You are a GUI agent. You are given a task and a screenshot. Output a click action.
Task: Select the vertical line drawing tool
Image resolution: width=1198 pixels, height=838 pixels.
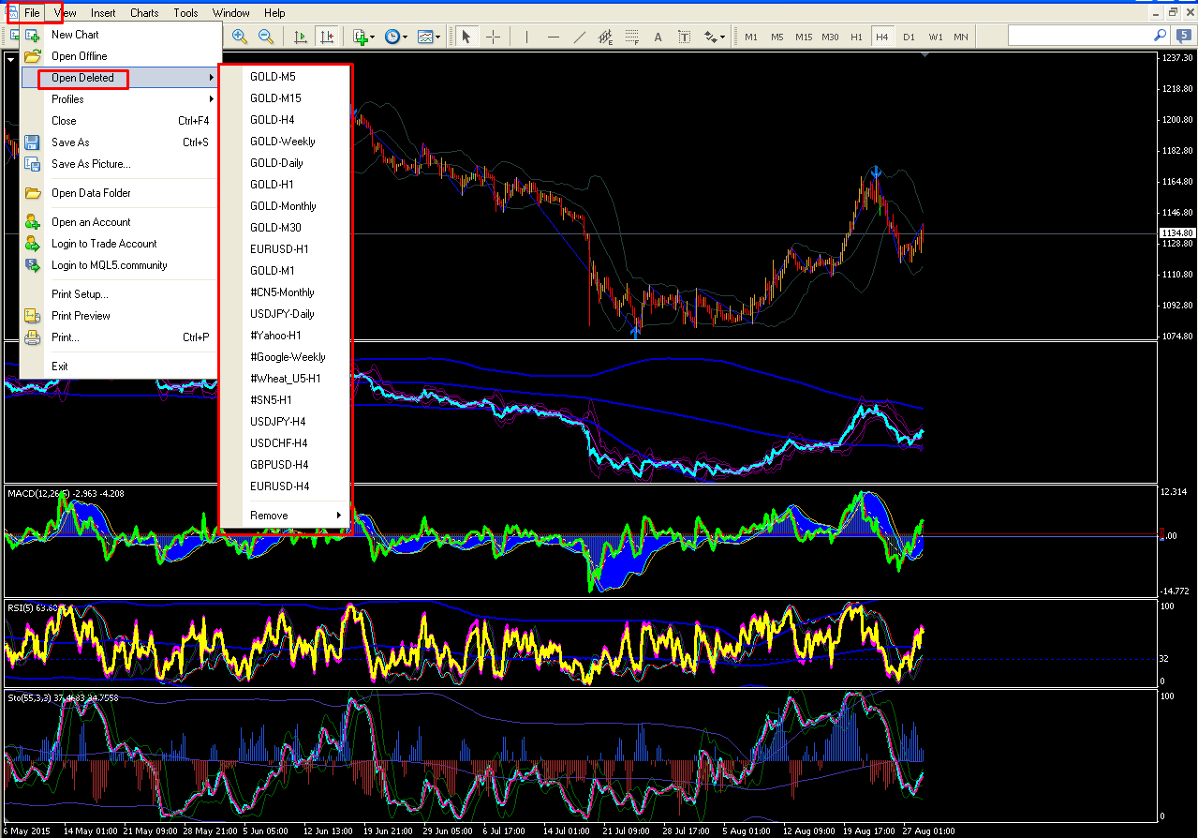(x=527, y=37)
